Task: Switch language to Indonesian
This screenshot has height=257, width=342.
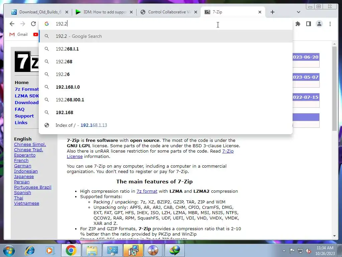Action: coord(26,171)
